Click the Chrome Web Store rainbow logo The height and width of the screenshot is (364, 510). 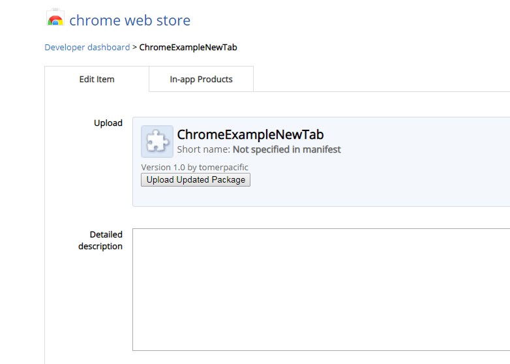click(x=55, y=20)
